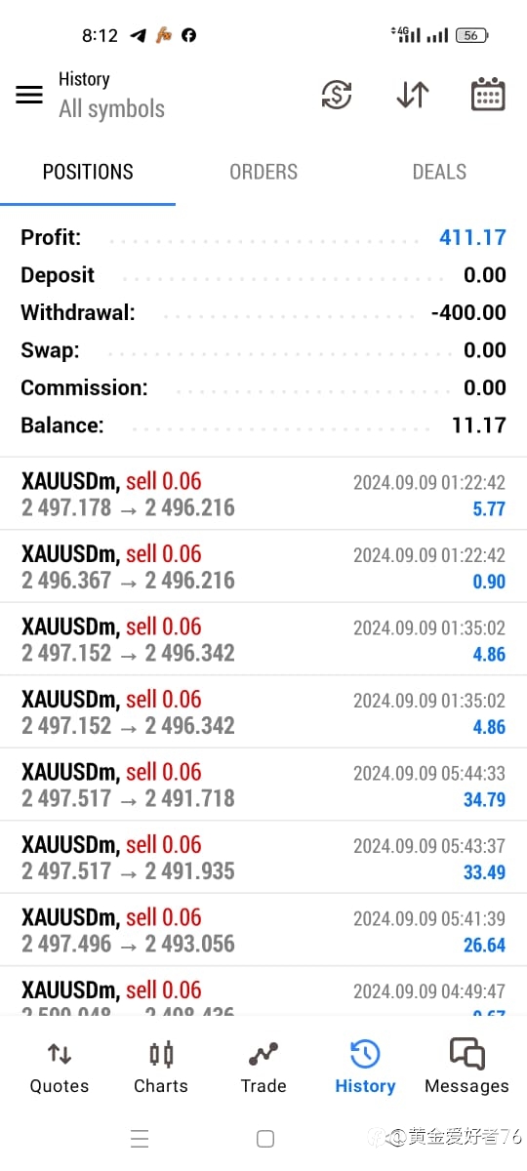This screenshot has height=1171, width=527.
Task: Go to Quotes in bottom navigation
Action: click(x=60, y=1067)
